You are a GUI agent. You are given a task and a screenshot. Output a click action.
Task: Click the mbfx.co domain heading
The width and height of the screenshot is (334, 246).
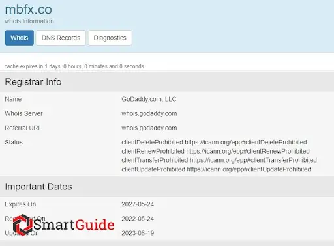(28, 10)
